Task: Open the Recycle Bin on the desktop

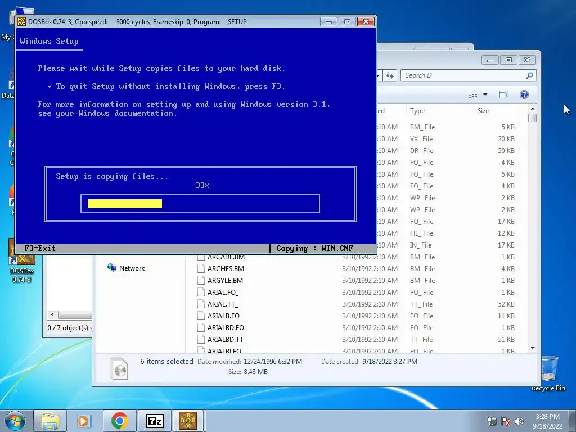Action: point(548,373)
